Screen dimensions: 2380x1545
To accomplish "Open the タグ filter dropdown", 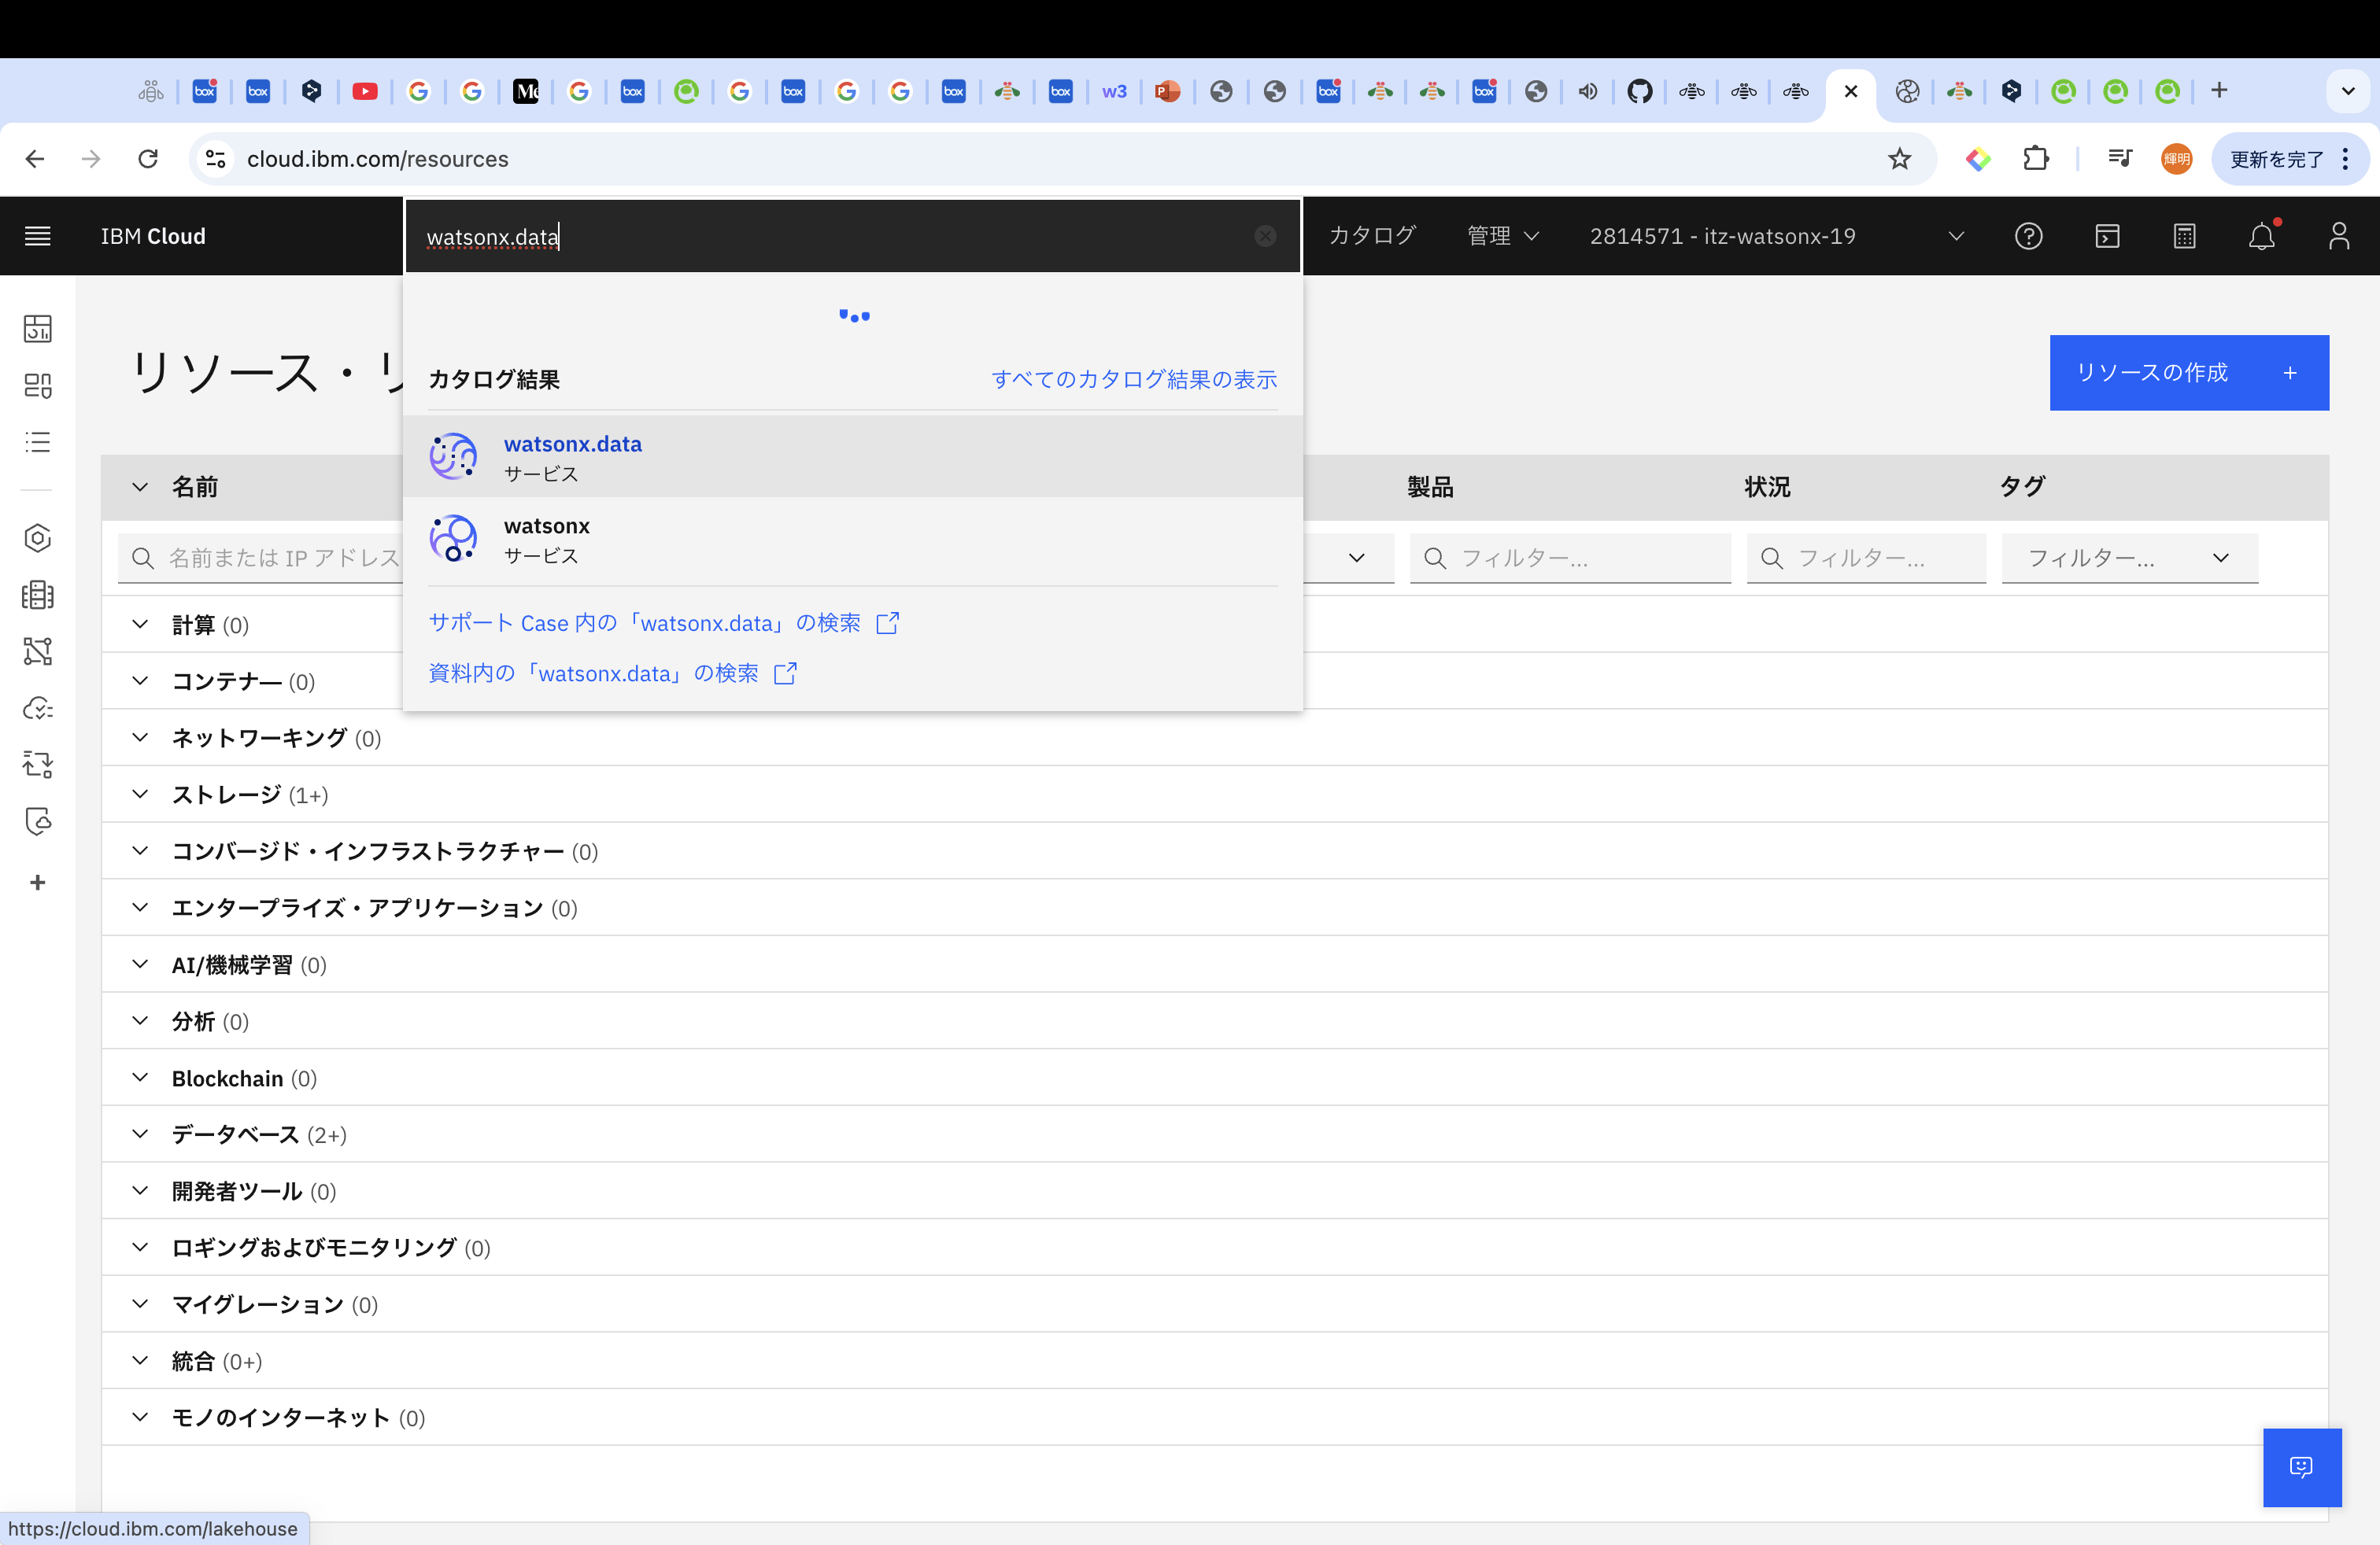I will (2129, 558).
